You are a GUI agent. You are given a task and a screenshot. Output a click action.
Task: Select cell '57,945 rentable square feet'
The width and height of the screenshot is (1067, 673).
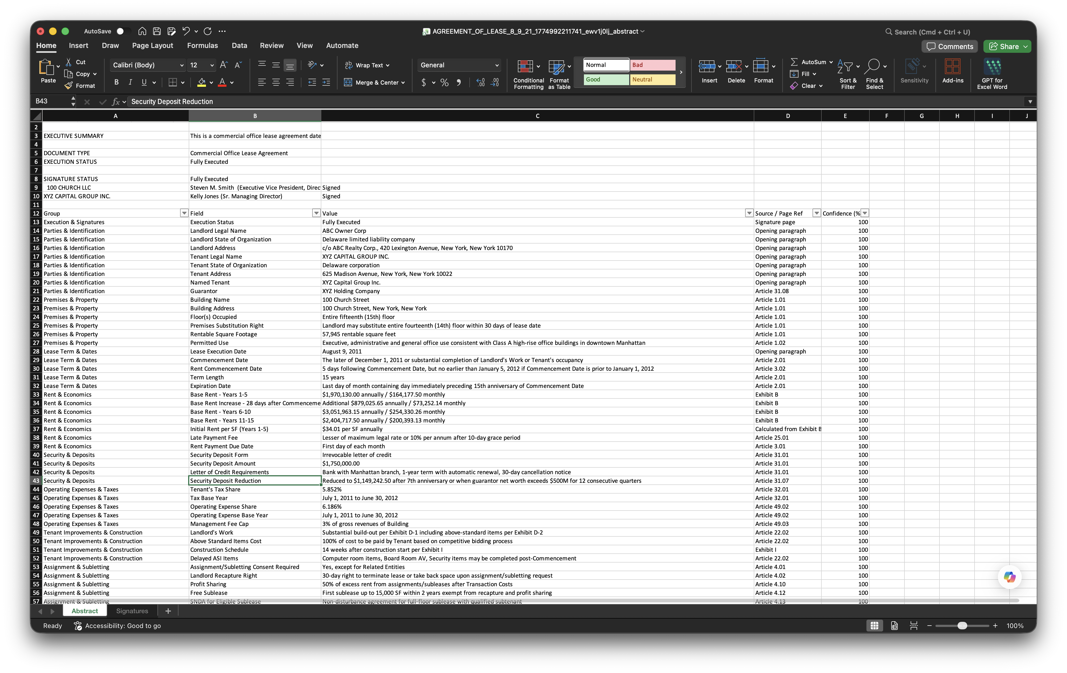point(537,334)
